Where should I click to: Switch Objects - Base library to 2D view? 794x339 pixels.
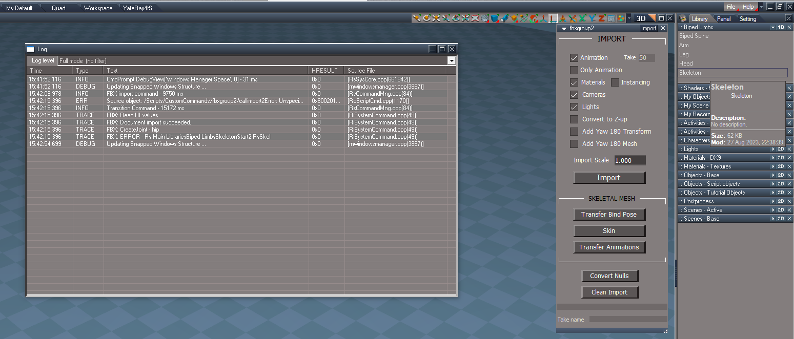point(781,175)
